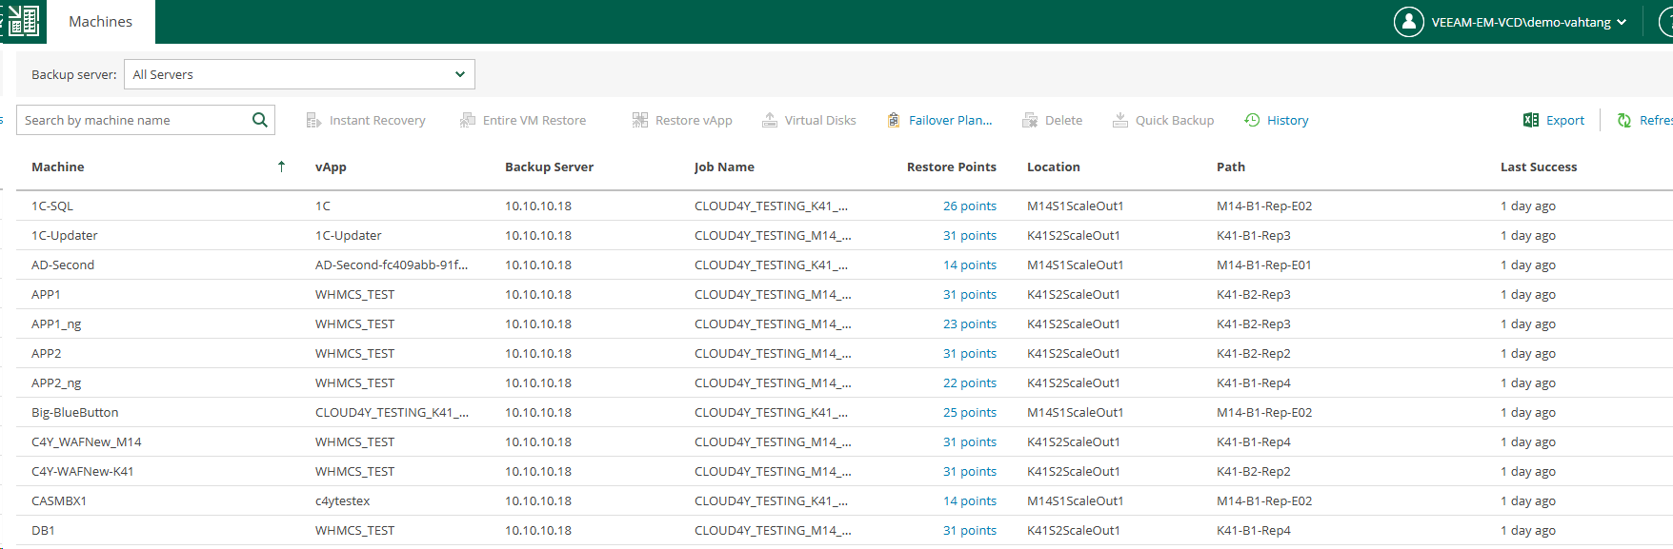Click the Veeam home logo icon
The image size is (1673, 549).
click(23, 21)
